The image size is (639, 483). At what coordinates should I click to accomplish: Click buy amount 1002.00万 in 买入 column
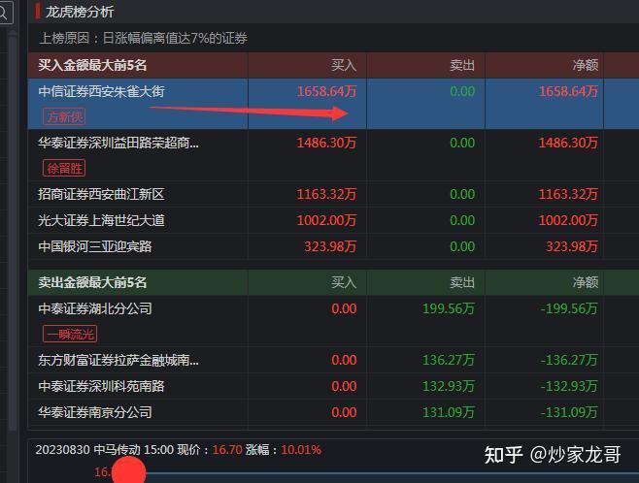point(326,220)
